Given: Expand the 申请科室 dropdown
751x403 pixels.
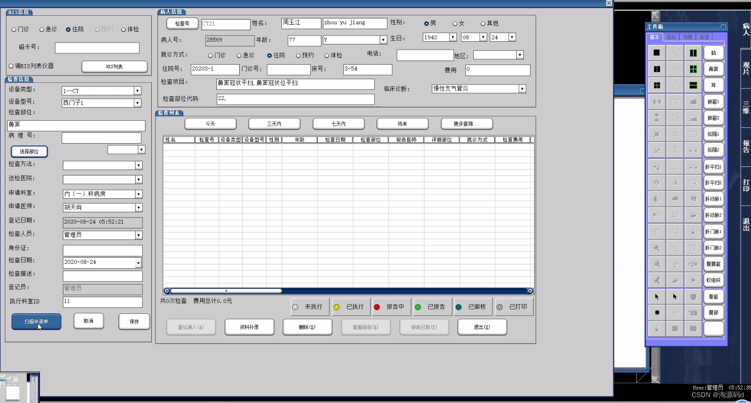Looking at the screenshot, I should 139,194.
